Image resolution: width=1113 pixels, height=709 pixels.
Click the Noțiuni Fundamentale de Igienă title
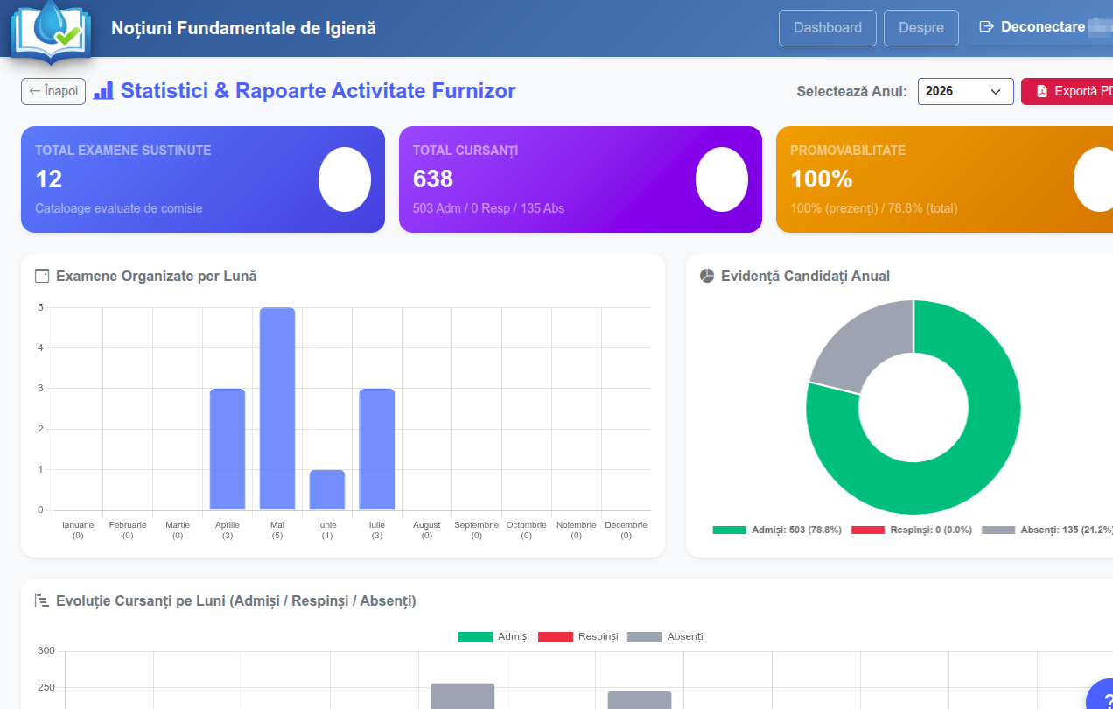(243, 28)
